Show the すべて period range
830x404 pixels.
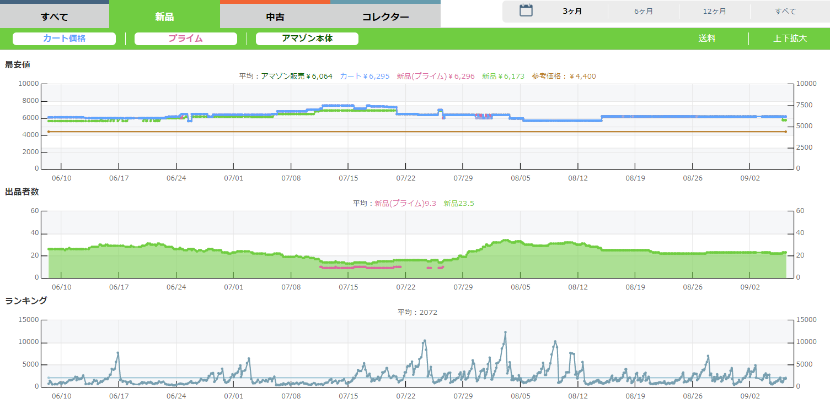[x=785, y=12]
